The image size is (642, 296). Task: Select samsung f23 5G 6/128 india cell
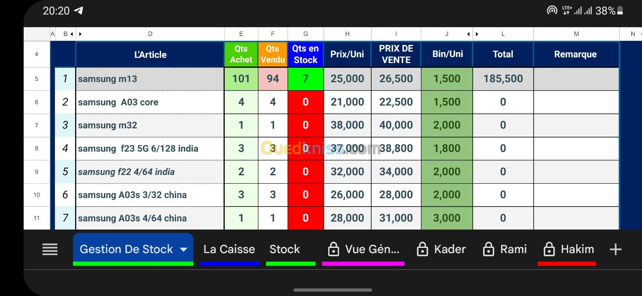pyautogui.click(x=150, y=148)
